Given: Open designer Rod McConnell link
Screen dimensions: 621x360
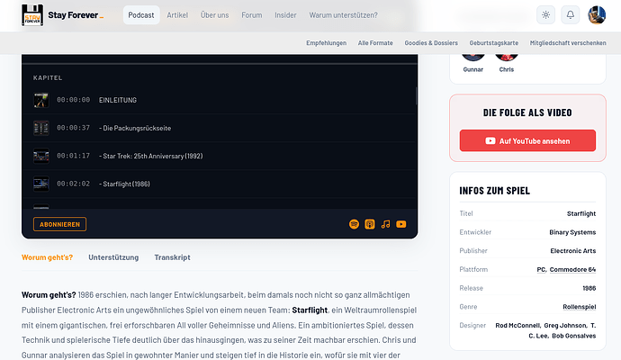Looking at the screenshot, I should coord(517,326).
